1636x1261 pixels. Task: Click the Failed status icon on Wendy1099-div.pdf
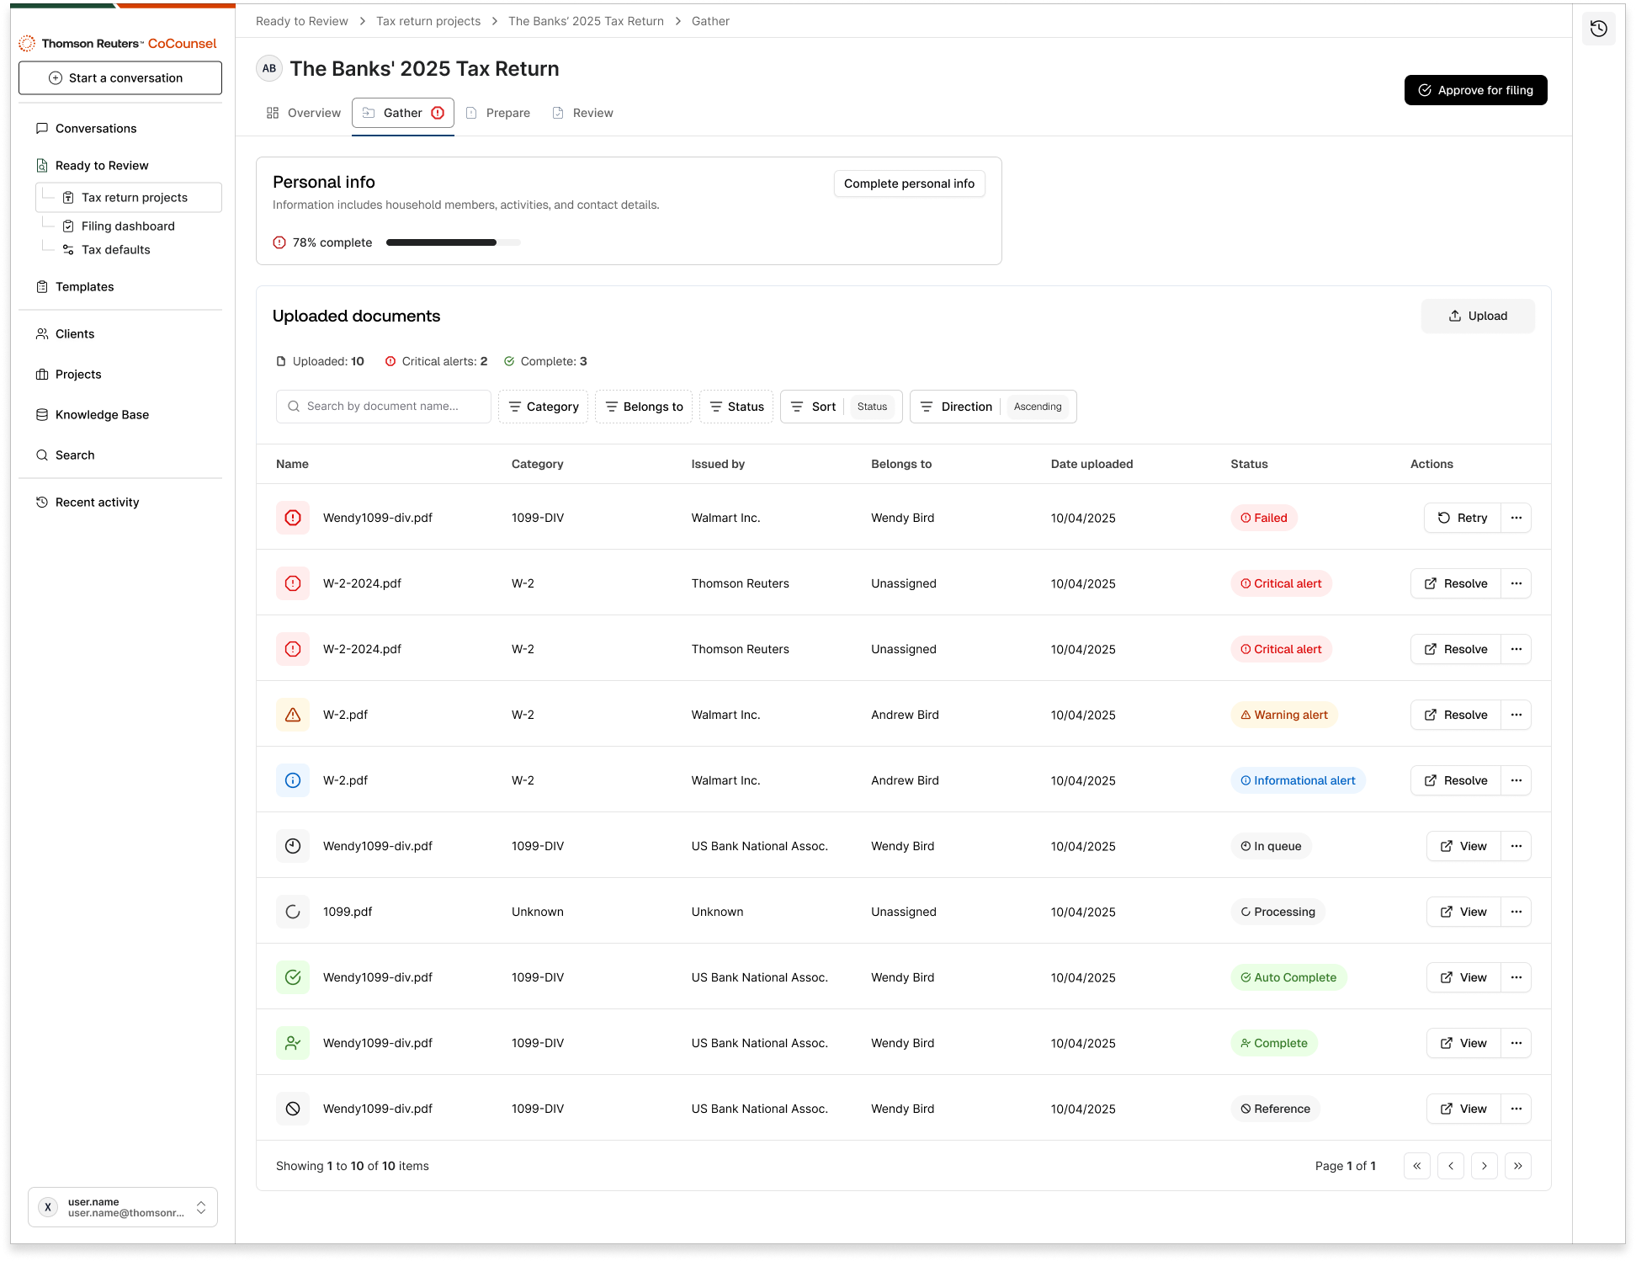click(292, 518)
